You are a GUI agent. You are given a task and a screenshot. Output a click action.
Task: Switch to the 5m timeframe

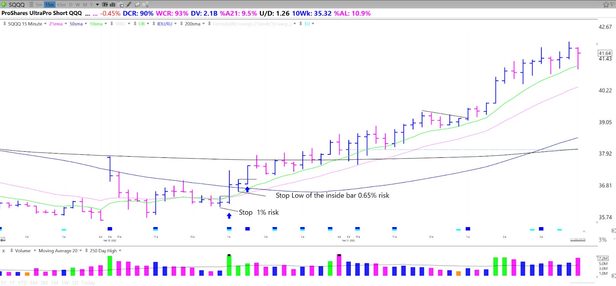point(39,5)
